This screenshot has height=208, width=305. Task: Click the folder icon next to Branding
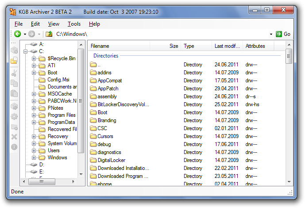coord(93,120)
